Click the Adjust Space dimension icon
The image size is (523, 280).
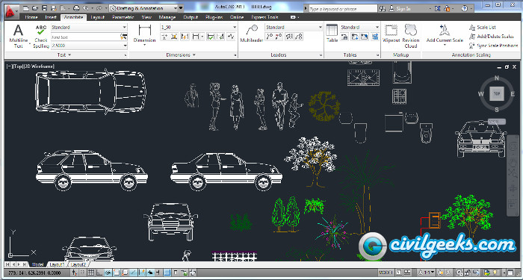coord(174,37)
